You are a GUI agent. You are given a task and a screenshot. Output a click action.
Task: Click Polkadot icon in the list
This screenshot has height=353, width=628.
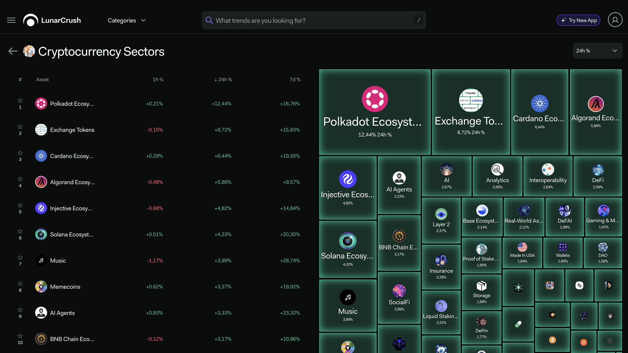point(41,104)
